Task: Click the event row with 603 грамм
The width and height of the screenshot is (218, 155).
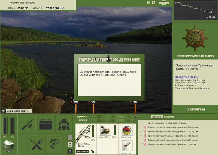Action: point(173,140)
